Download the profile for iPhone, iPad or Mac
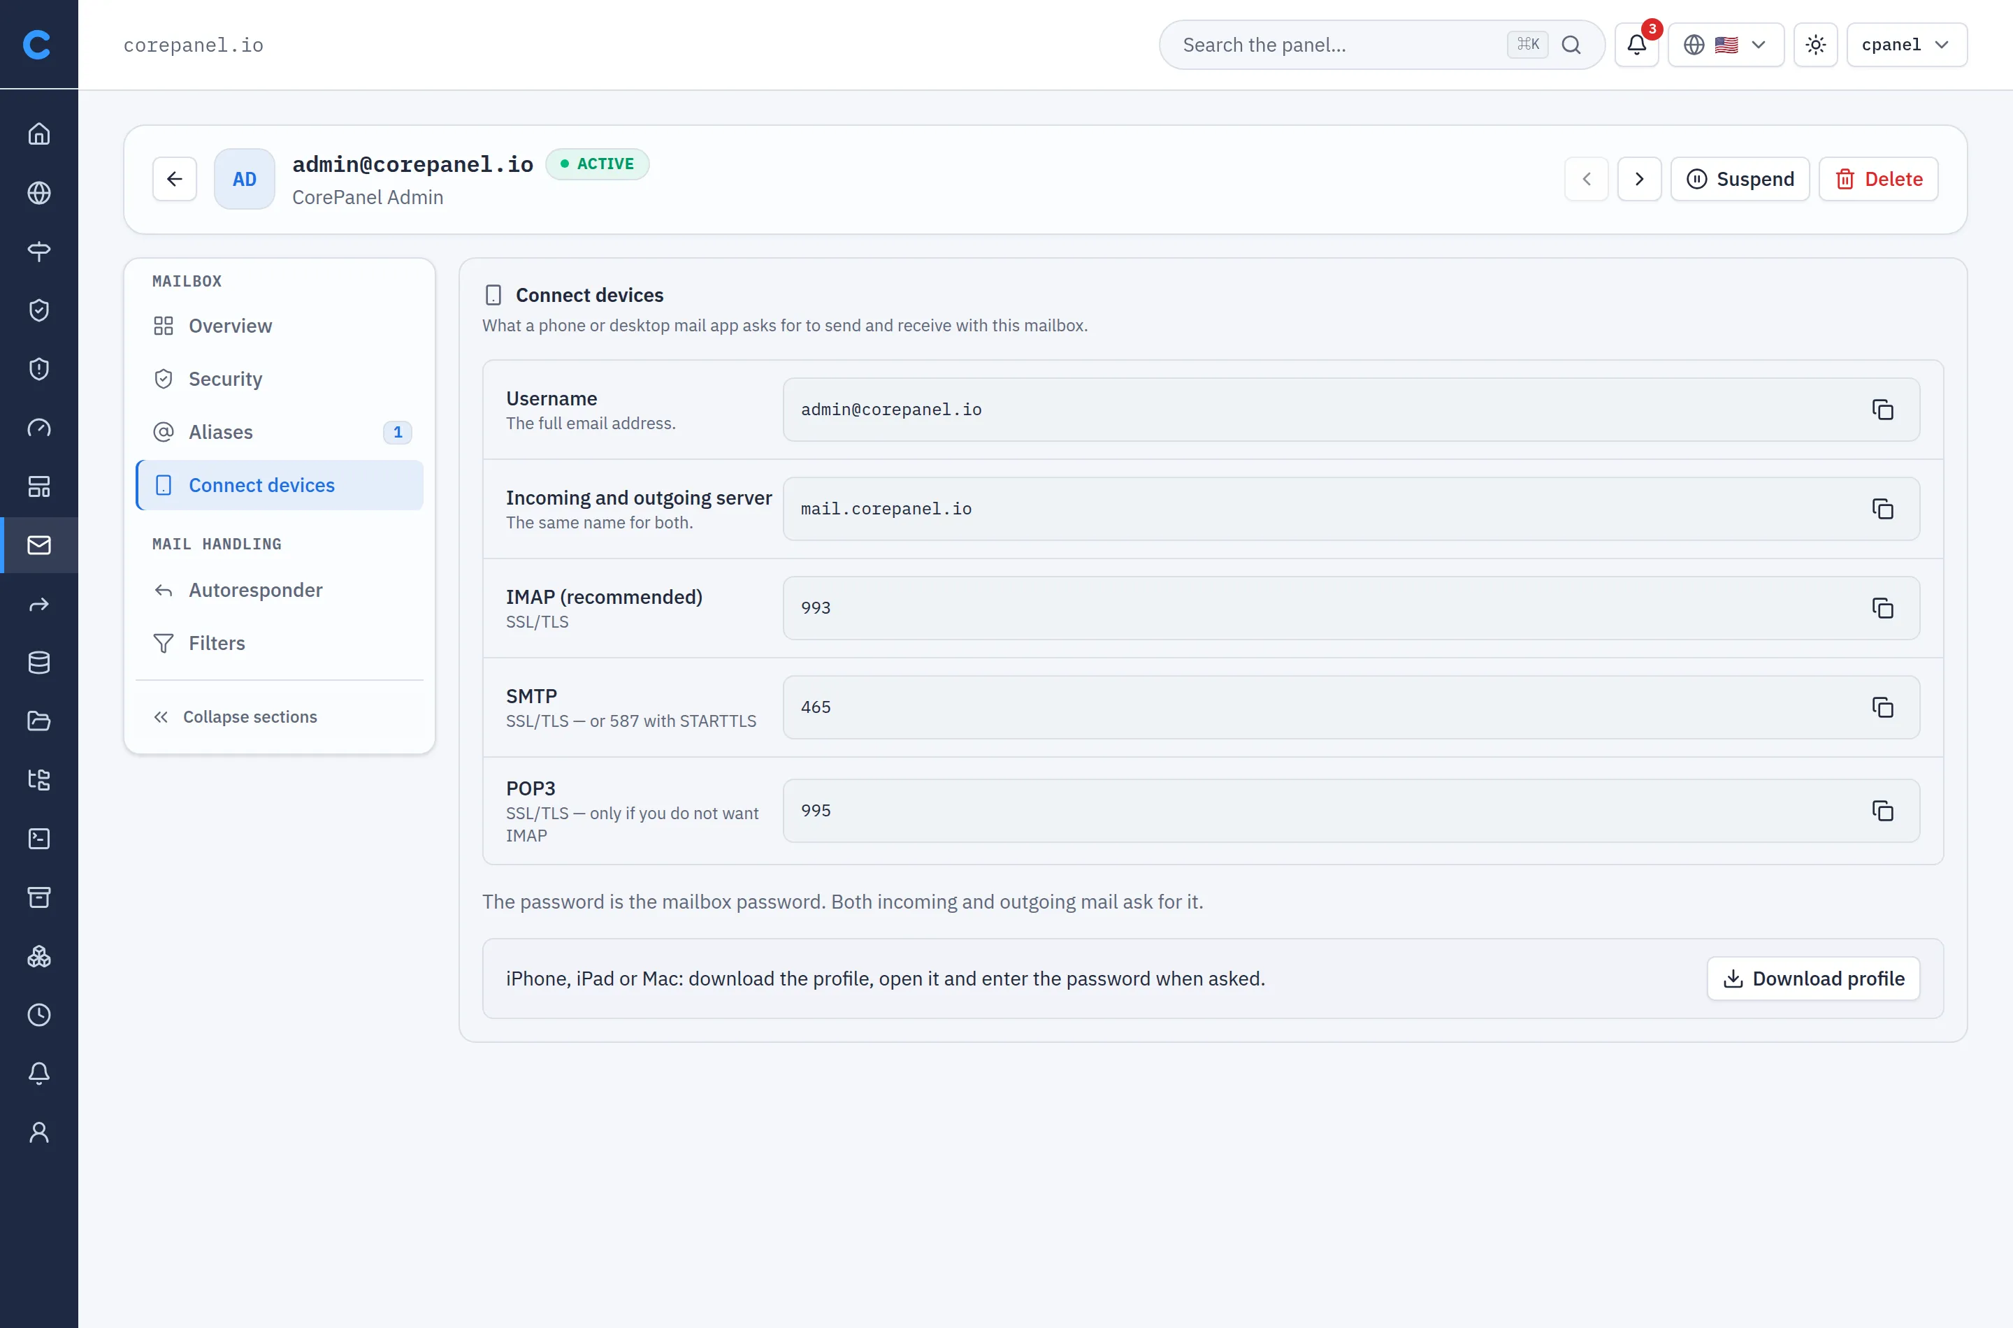The width and height of the screenshot is (2013, 1328). pos(1813,979)
